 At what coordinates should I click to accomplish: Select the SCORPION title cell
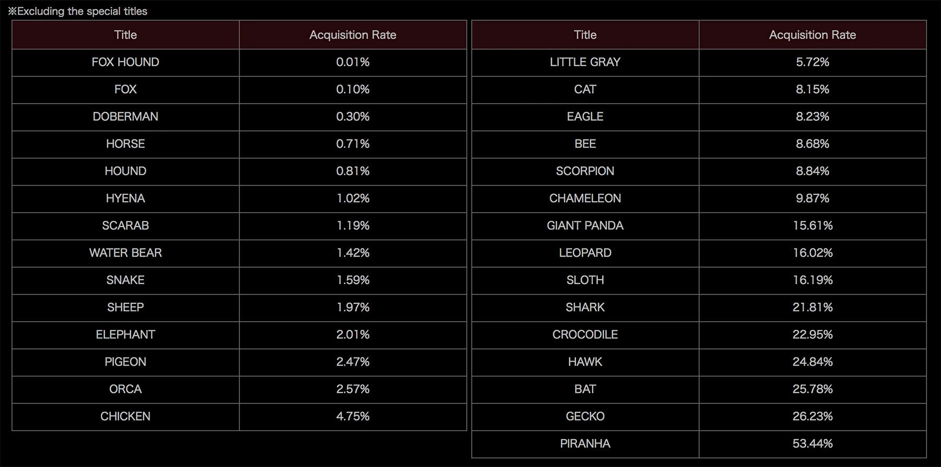pos(585,171)
